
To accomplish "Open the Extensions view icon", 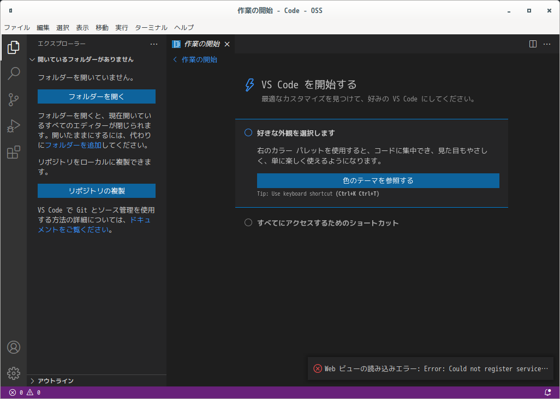I will point(14,152).
